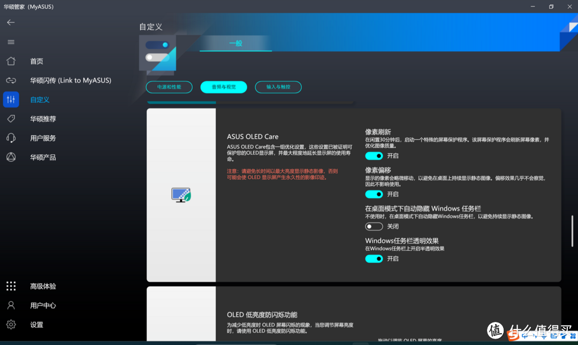578x345 pixels.
Task: Open 华硕推荐 in the sidebar
Action: point(43,119)
